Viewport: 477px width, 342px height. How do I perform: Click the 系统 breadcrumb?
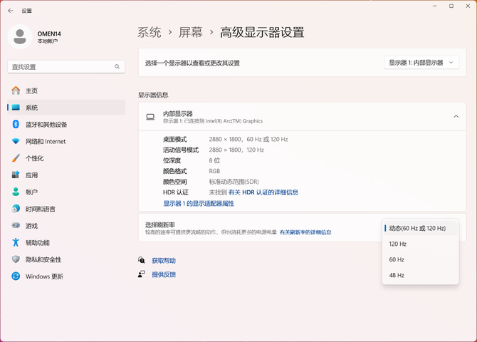coord(149,32)
